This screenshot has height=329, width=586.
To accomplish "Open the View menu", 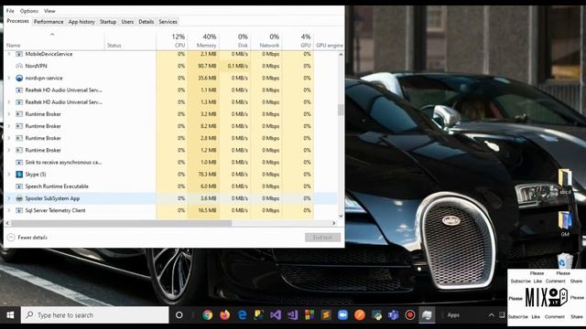I will [49, 11].
